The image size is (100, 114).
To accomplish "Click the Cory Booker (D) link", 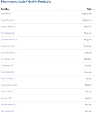I will click(7, 66).
